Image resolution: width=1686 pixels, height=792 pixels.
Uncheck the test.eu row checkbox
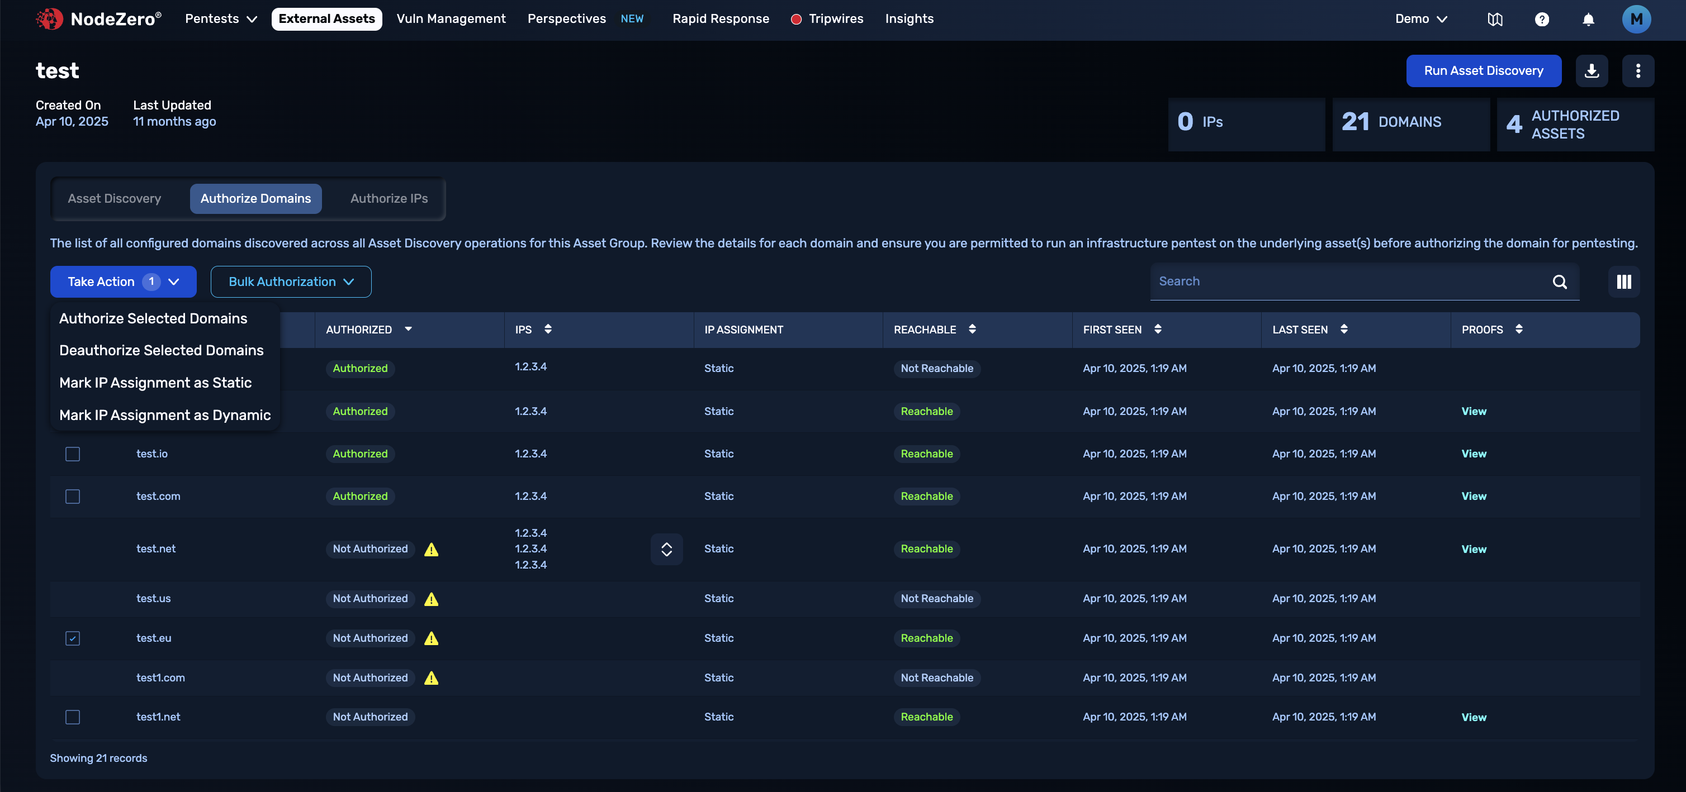point(72,638)
